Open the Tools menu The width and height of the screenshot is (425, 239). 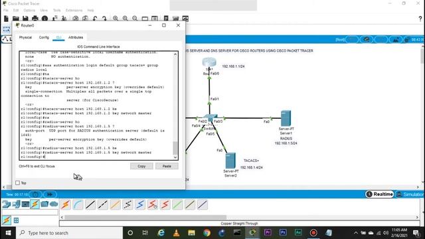coord(56,11)
